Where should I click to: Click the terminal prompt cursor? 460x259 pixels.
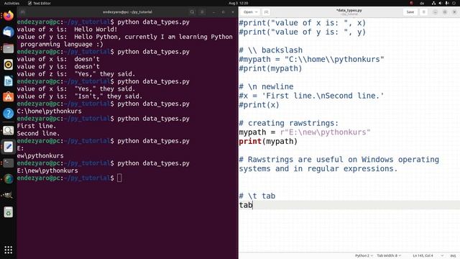tap(119, 178)
